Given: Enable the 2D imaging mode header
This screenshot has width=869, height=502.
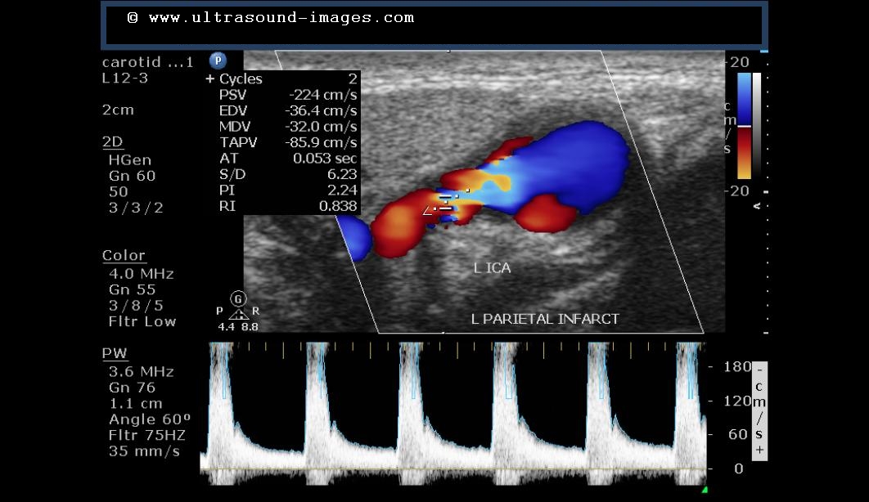Looking at the screenshot, I should tap(111, 141).
